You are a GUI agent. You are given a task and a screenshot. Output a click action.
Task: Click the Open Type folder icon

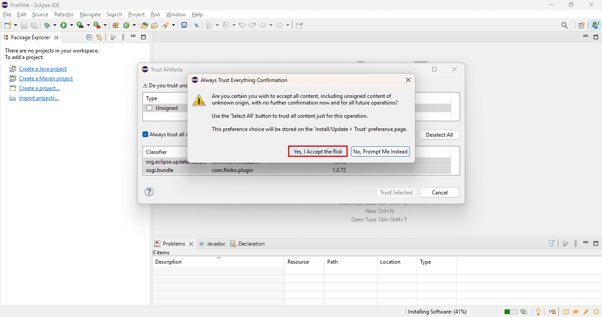(144, 25)
